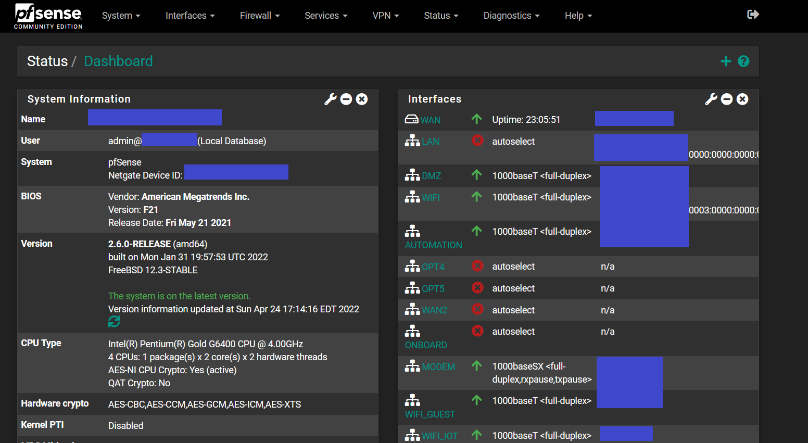Click 'The system is on the latest version.' text
808x443 pixels.
(180, 296)
